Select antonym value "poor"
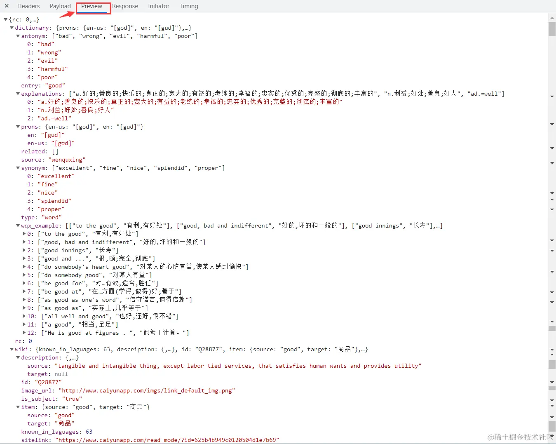This screenshot has height=444, width=556. [47, 77]
